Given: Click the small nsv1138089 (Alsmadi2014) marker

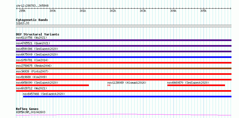Looking at the screenshot, I should pyautogui.click(x=109, y=85).
